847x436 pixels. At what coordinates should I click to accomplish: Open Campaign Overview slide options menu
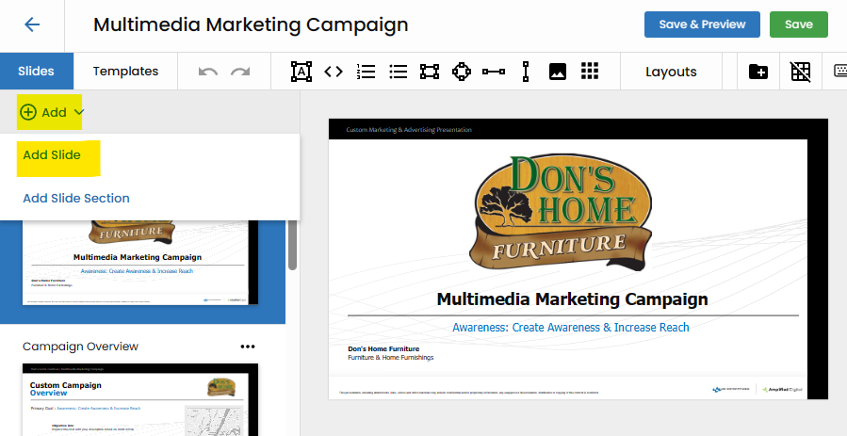(x=248, y=347)
